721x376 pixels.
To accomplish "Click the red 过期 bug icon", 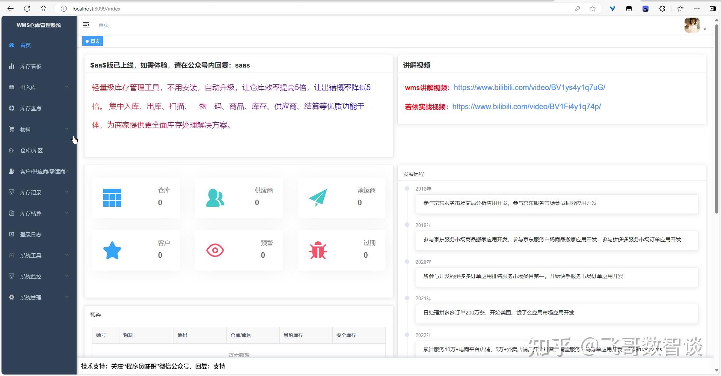I will 318,250.
